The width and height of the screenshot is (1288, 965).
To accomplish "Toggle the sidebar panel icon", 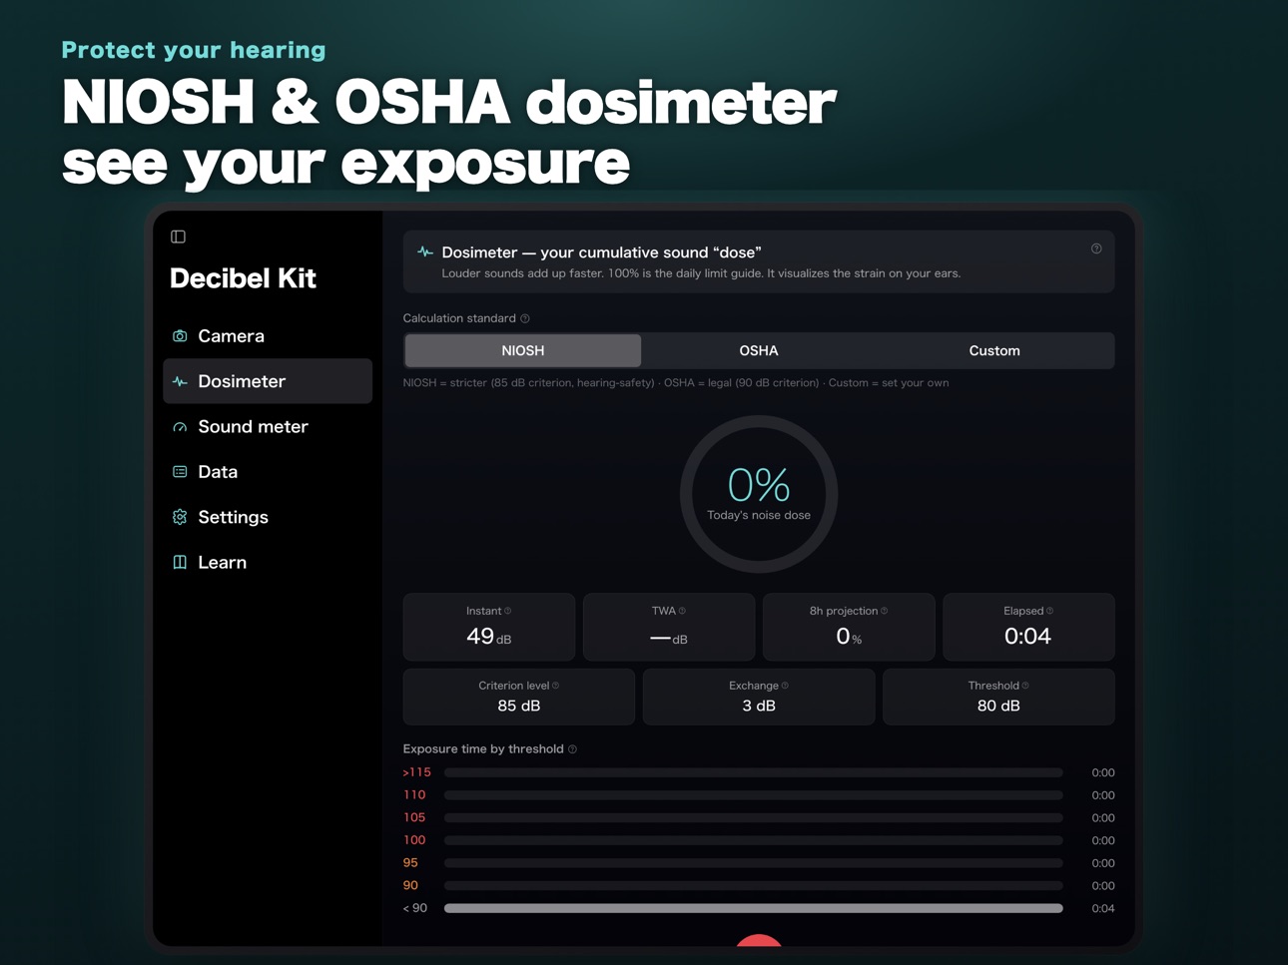I will (x=179, y=237).
